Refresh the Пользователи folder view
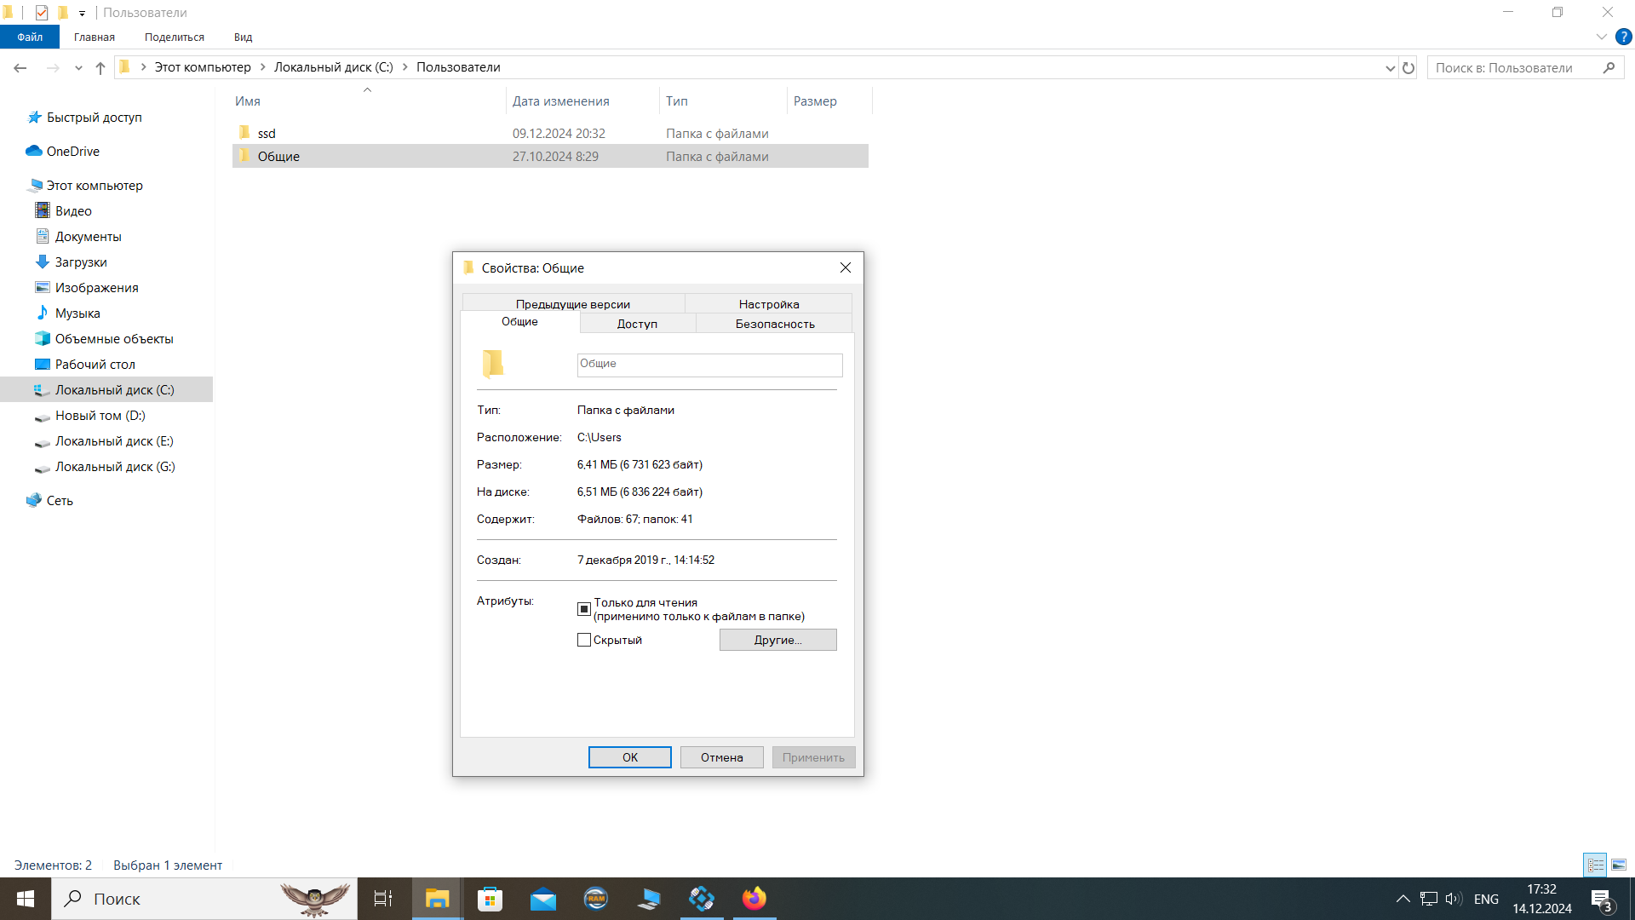1635x920 pixels. [x=1408, y=67]
